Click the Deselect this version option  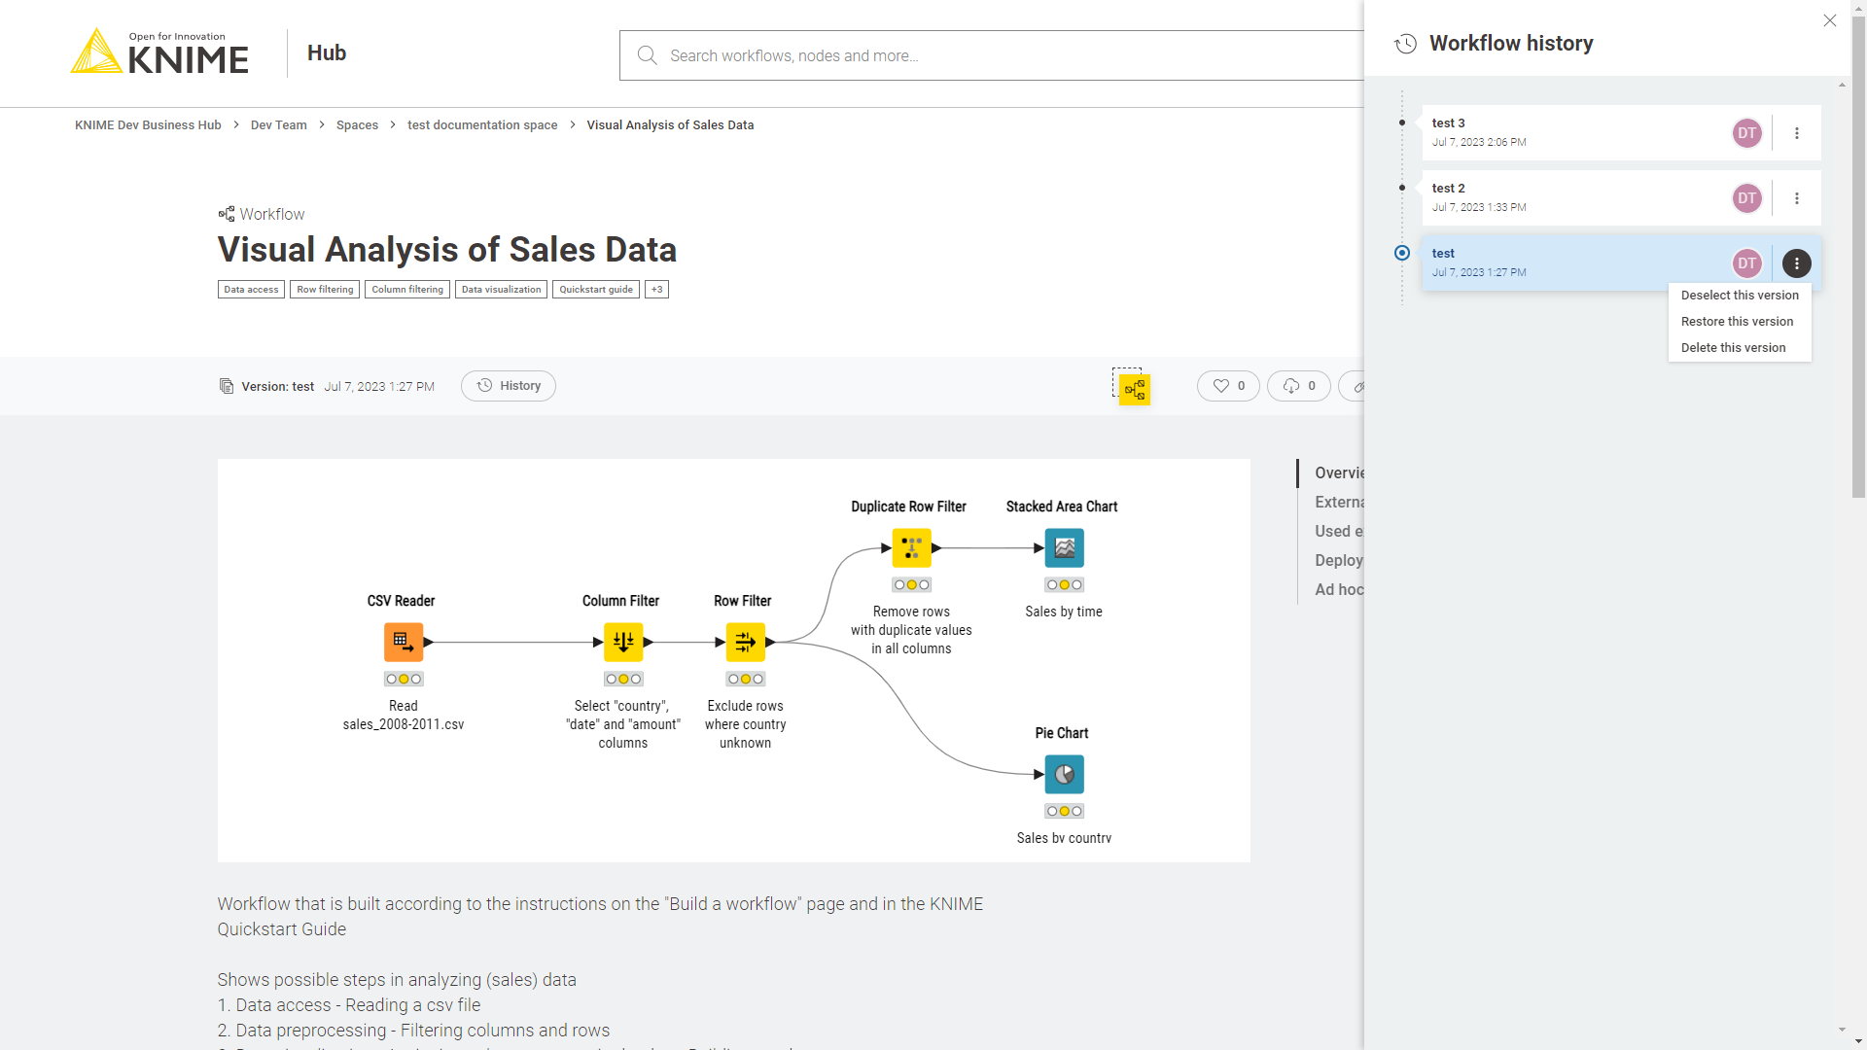pyautogui.click(x=1740, y=295)
